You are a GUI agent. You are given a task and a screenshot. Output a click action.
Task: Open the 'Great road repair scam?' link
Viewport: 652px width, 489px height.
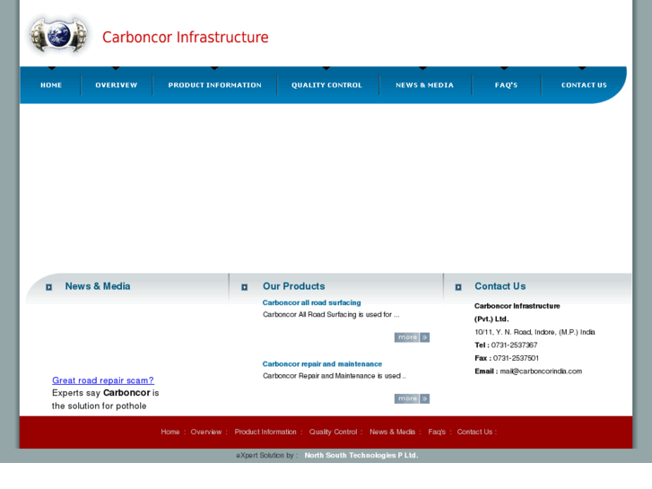click(x=103, y=380)
